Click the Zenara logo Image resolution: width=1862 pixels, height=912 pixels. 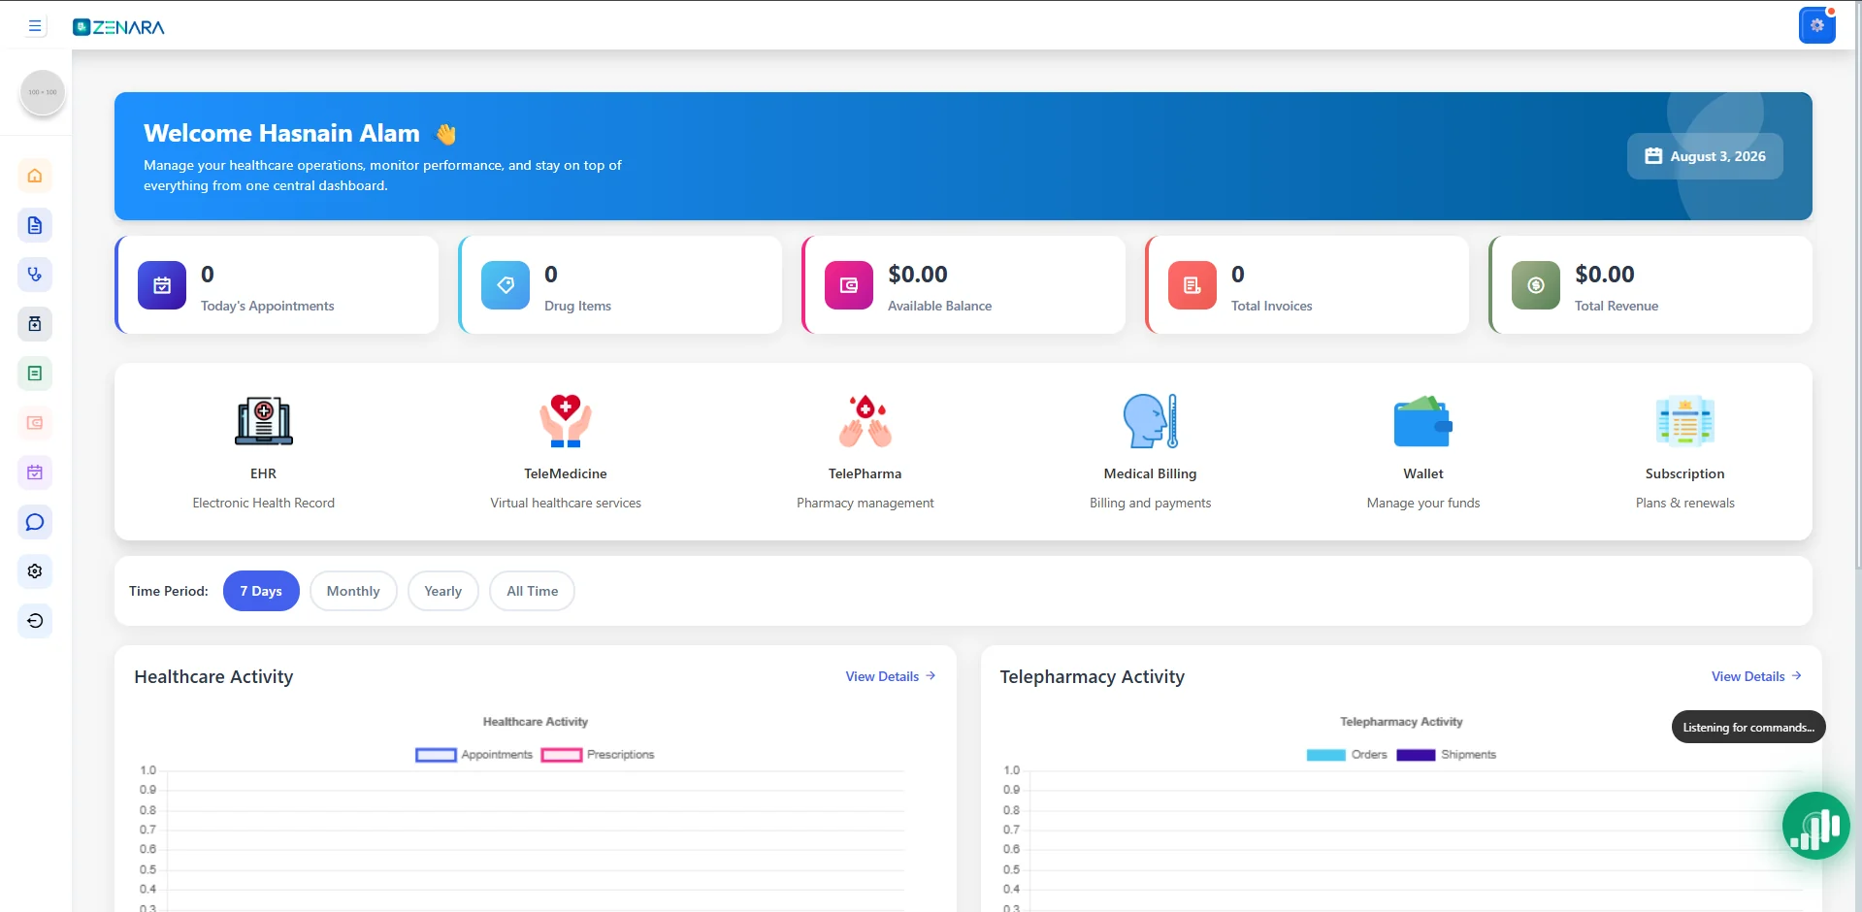[x=118, y=27]
